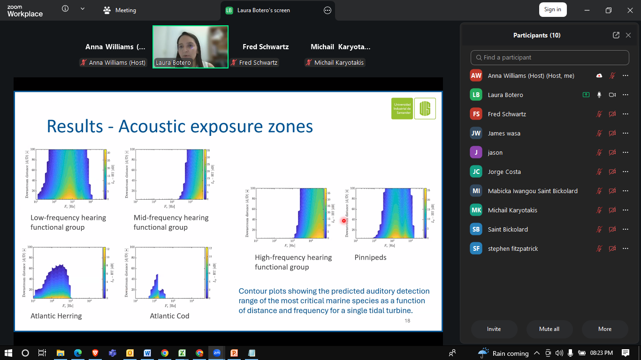Unmute Fred Schwartz in the participants list
Screen dimensions: 641x360
pyautogui.click(x=599, y=114)
